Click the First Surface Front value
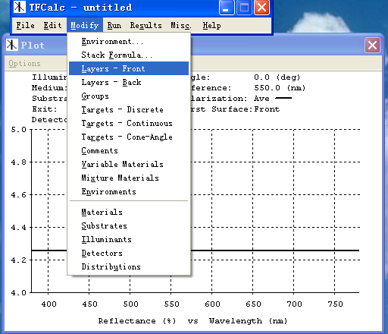 pos(267,109)
